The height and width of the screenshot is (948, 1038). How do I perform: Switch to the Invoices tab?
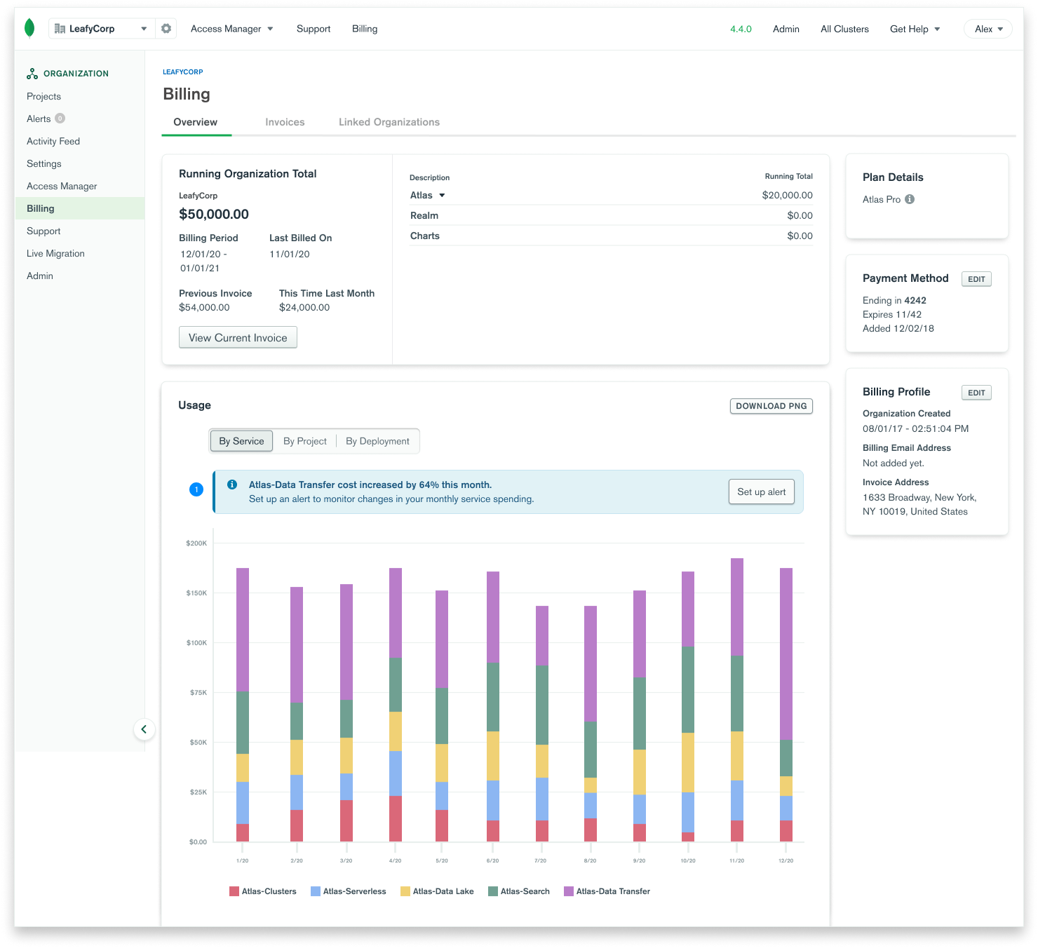click(x=285, y=122)
